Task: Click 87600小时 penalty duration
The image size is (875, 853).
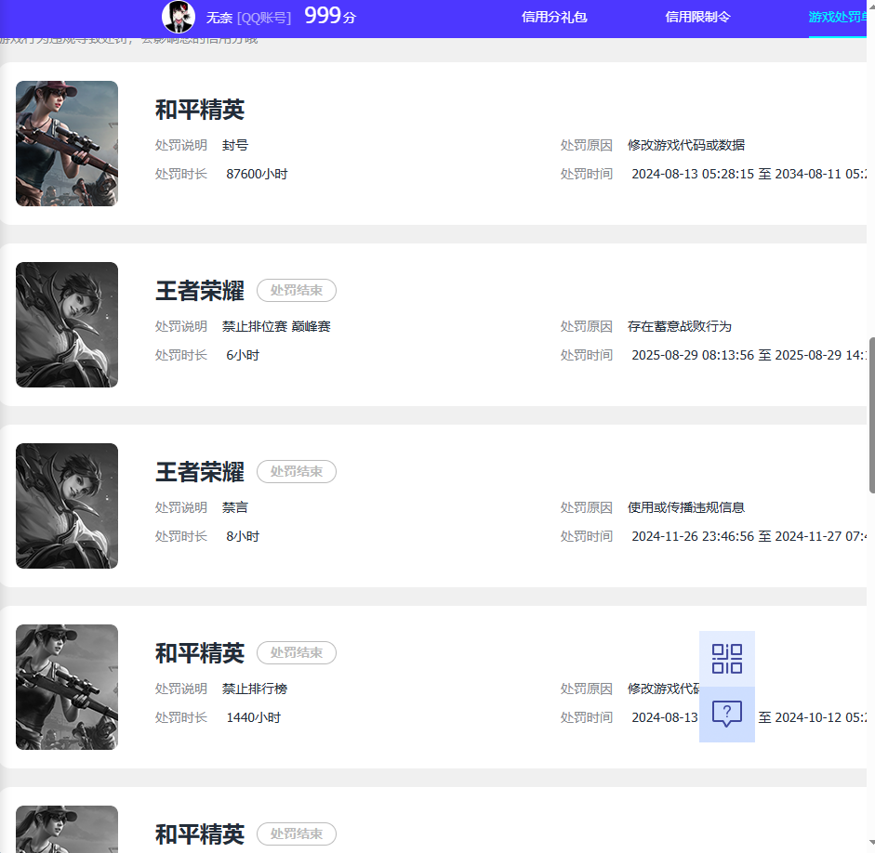Action: click(x=257, y=174)
